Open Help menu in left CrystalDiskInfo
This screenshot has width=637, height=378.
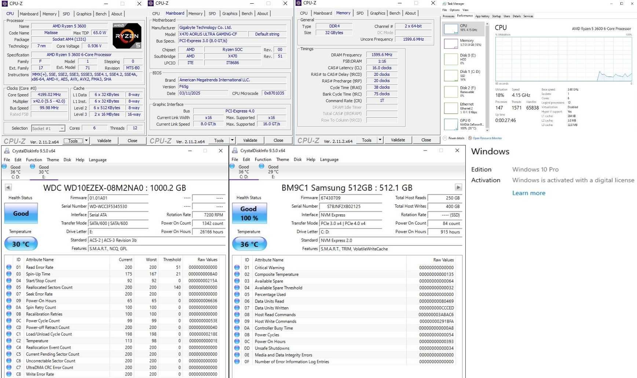[80, 160]
